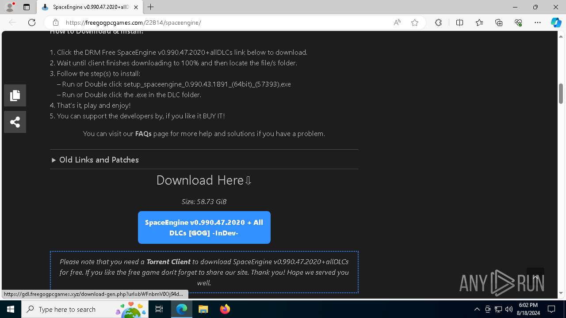The height and width of the screenshot is (318, 566).
Task: Open the clock and date flyout
Action: click(528, 309)
